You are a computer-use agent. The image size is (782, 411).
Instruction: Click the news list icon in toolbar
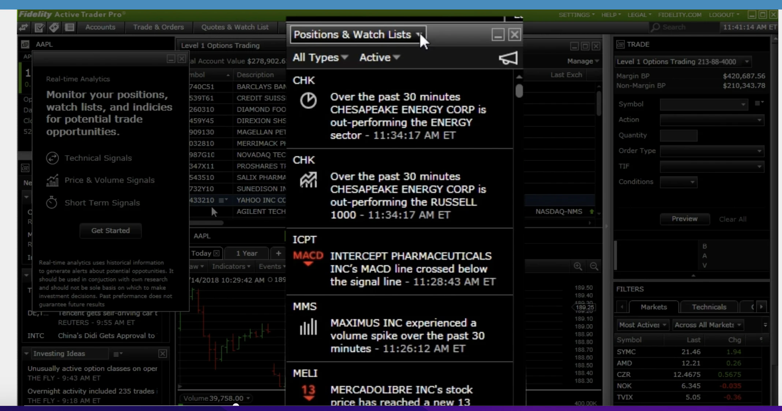click(69, 28)
